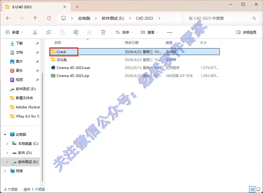Open the See more ellipsis menu
This screenshot has width=263, height=193.
point(170,32)
